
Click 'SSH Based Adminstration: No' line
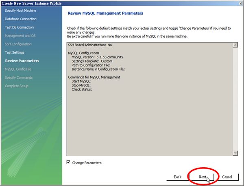[90, 45]
